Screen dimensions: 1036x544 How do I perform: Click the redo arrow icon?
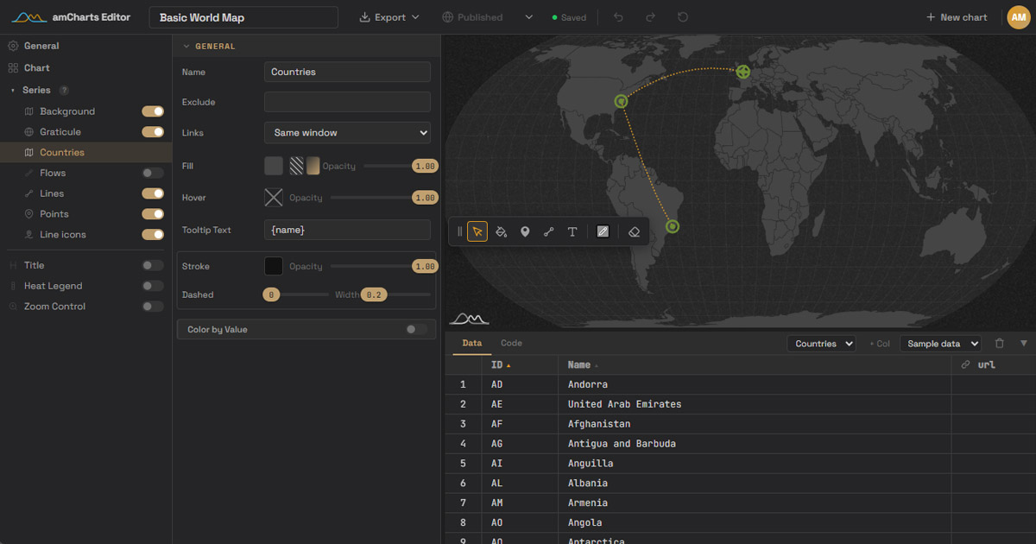point(650,17)
